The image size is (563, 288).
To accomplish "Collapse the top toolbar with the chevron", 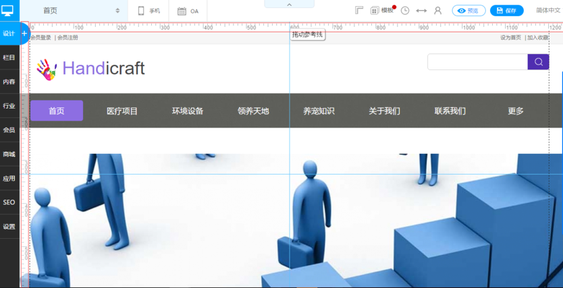I will 290,4.
